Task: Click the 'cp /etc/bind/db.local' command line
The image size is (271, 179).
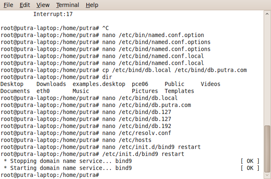Action: 175,70
